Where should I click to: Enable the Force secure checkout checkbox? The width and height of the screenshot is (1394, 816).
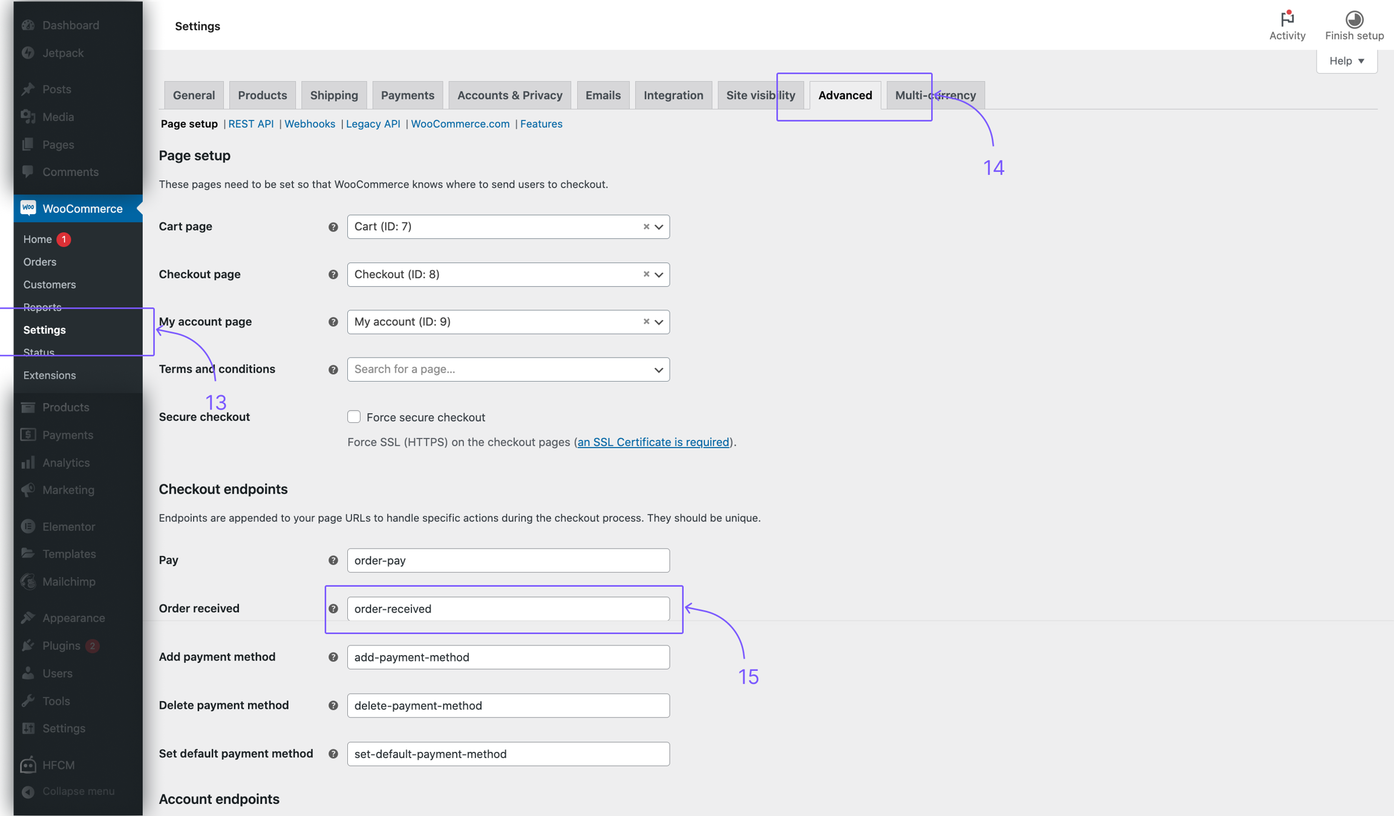(x=354, y=417)
